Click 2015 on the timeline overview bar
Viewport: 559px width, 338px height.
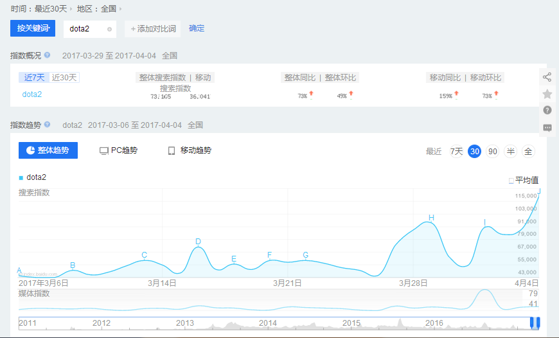(351, 323)
